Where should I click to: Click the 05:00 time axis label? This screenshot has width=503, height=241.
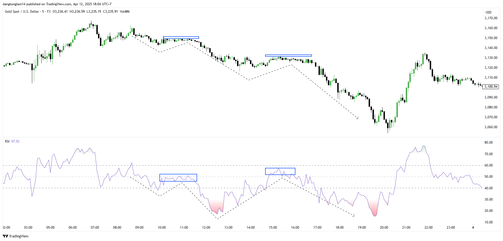click(50, 228)
